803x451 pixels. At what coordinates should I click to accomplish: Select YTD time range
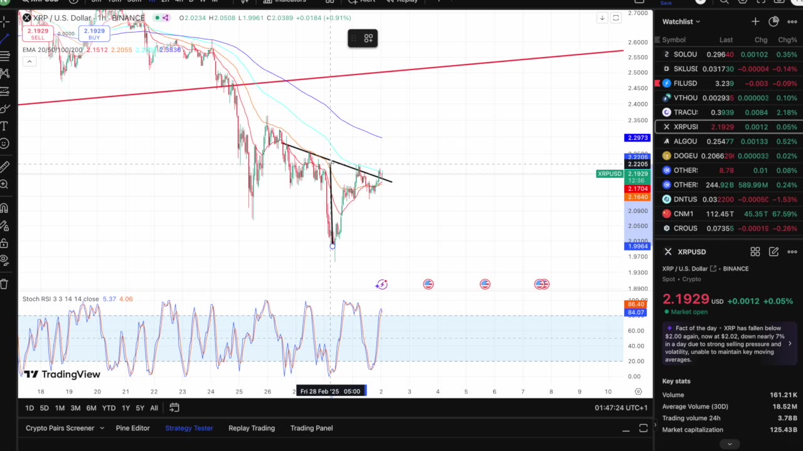(109, 408)
